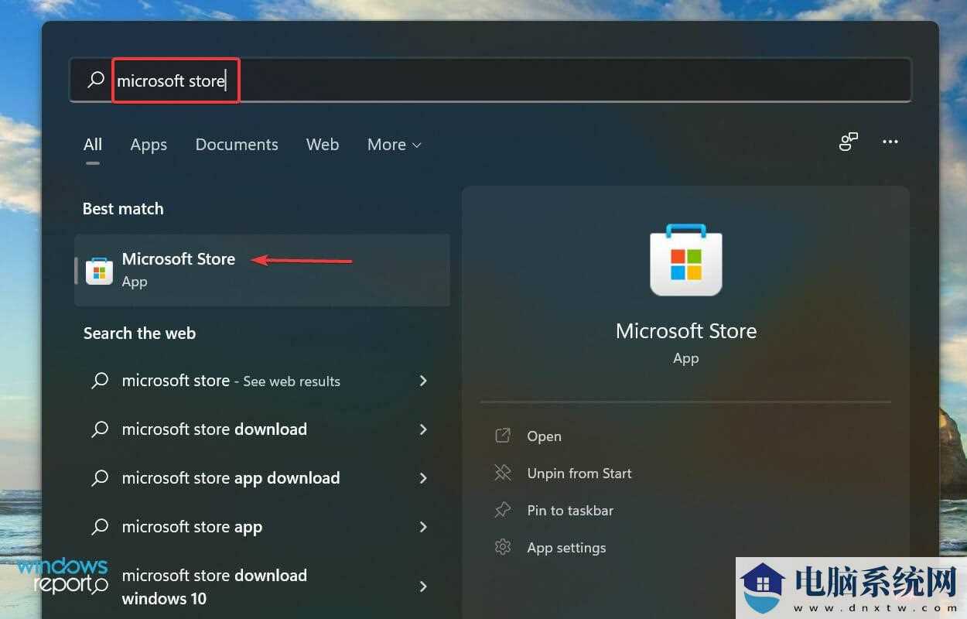Click the Pin to taskbar icon

coord(504,510)
